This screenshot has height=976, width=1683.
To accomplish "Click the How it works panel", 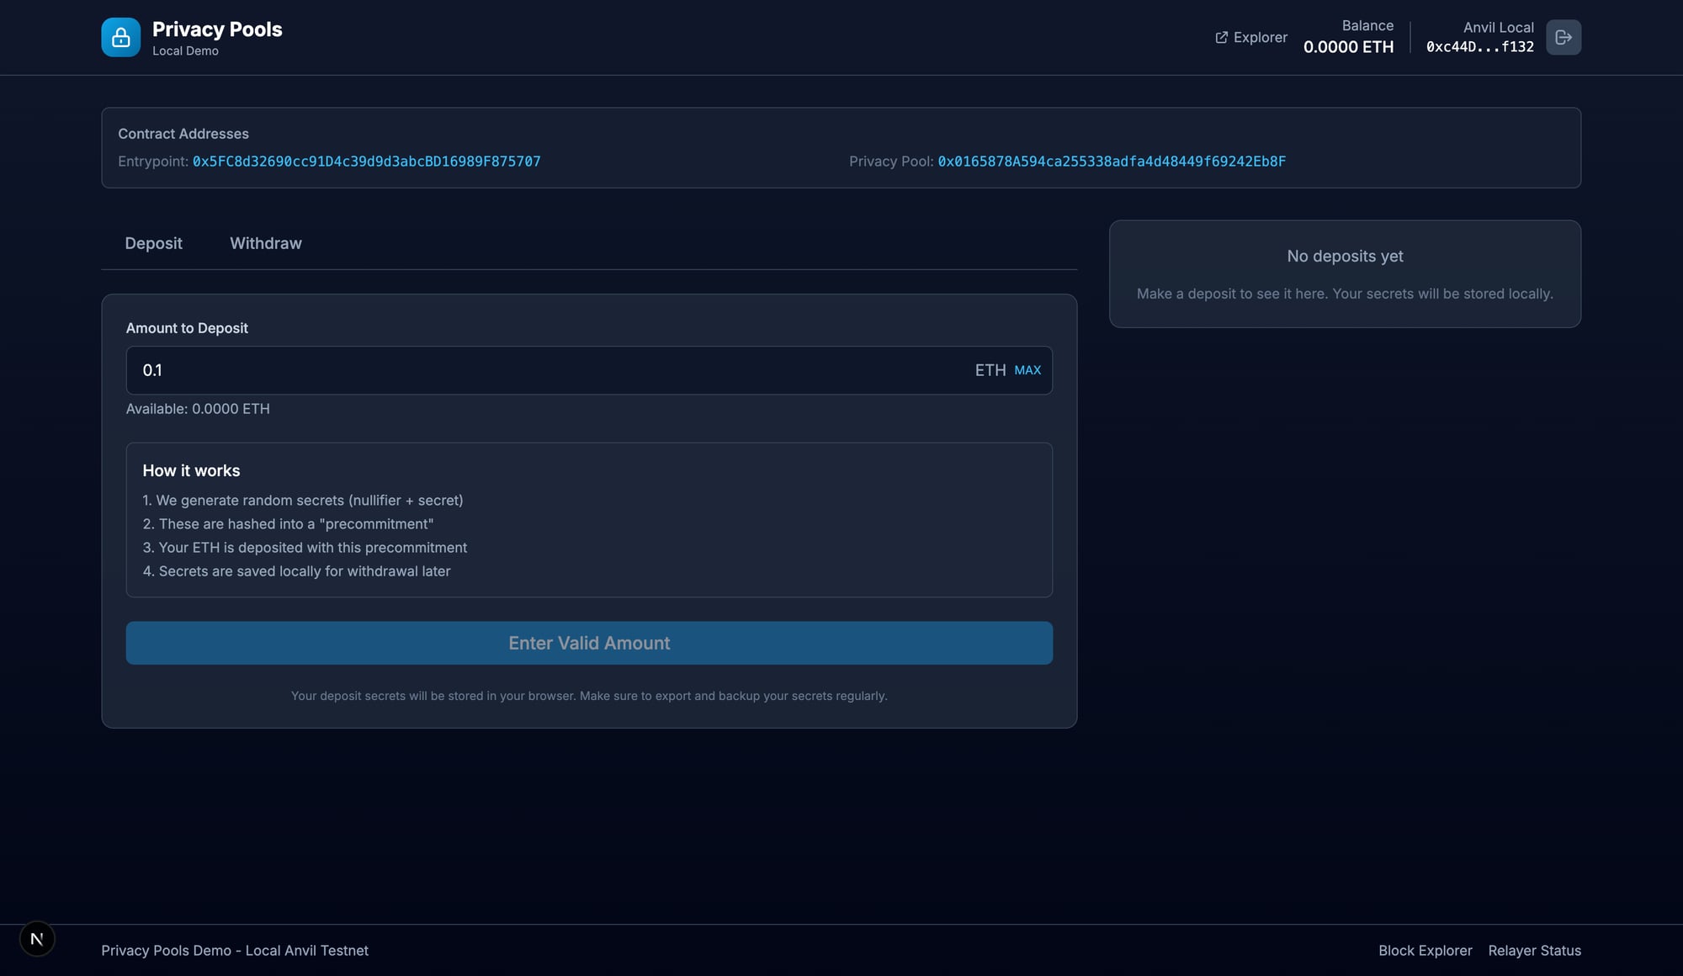I will (x=589, y=520).
